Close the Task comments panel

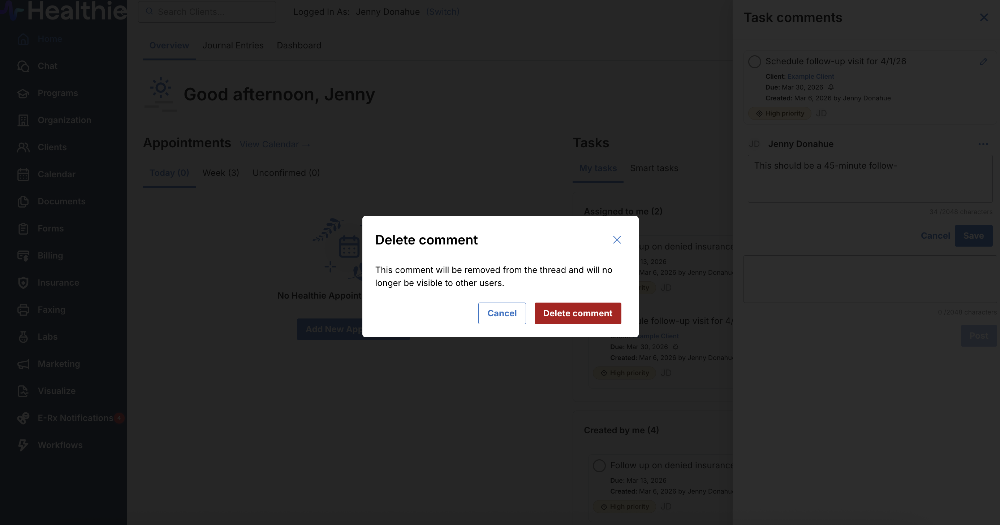point(983,17)
